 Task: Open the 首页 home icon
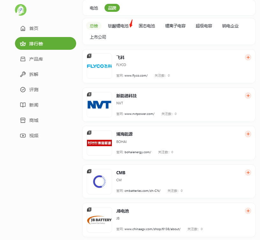tap(23, 28)
